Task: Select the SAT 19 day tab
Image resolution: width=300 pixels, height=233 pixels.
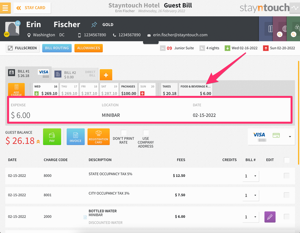Action: (109, 90)
